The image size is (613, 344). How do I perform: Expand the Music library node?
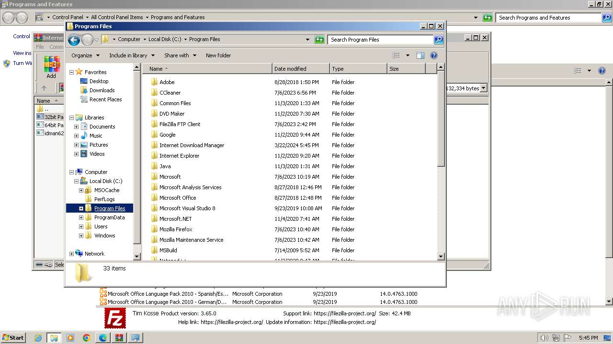(x=77, y=136)
